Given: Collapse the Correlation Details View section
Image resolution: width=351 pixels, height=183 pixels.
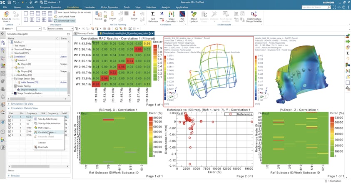Looking at the screenshot, I should pos(9,108).
